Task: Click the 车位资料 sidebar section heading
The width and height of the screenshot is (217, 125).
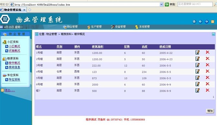Action: click(x=13, y=75)
